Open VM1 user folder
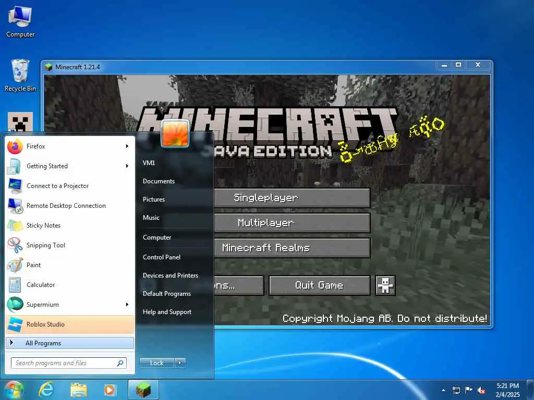 pos(149,163)
